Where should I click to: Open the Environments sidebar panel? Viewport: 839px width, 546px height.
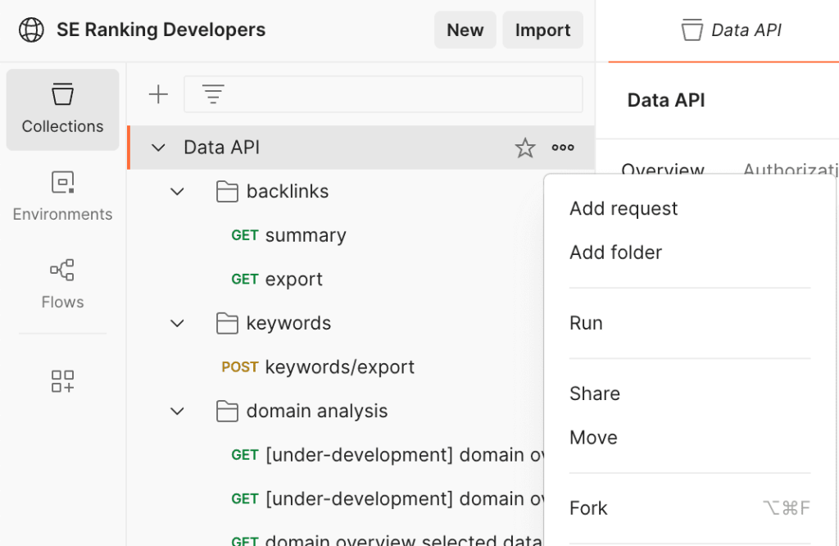click(62, 197)
